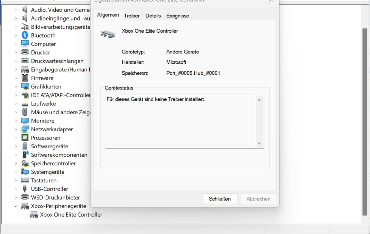The image size is (370, 234).
Task: Close the properties dialog with X
Action: point(271,1)
